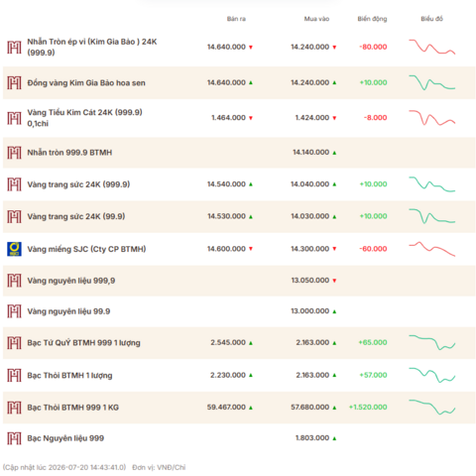Screen dimensions: 476x476
Task: Open the red trend chart for Vàng Tiểu Kim Cát
Action: [x=432, y=118]
